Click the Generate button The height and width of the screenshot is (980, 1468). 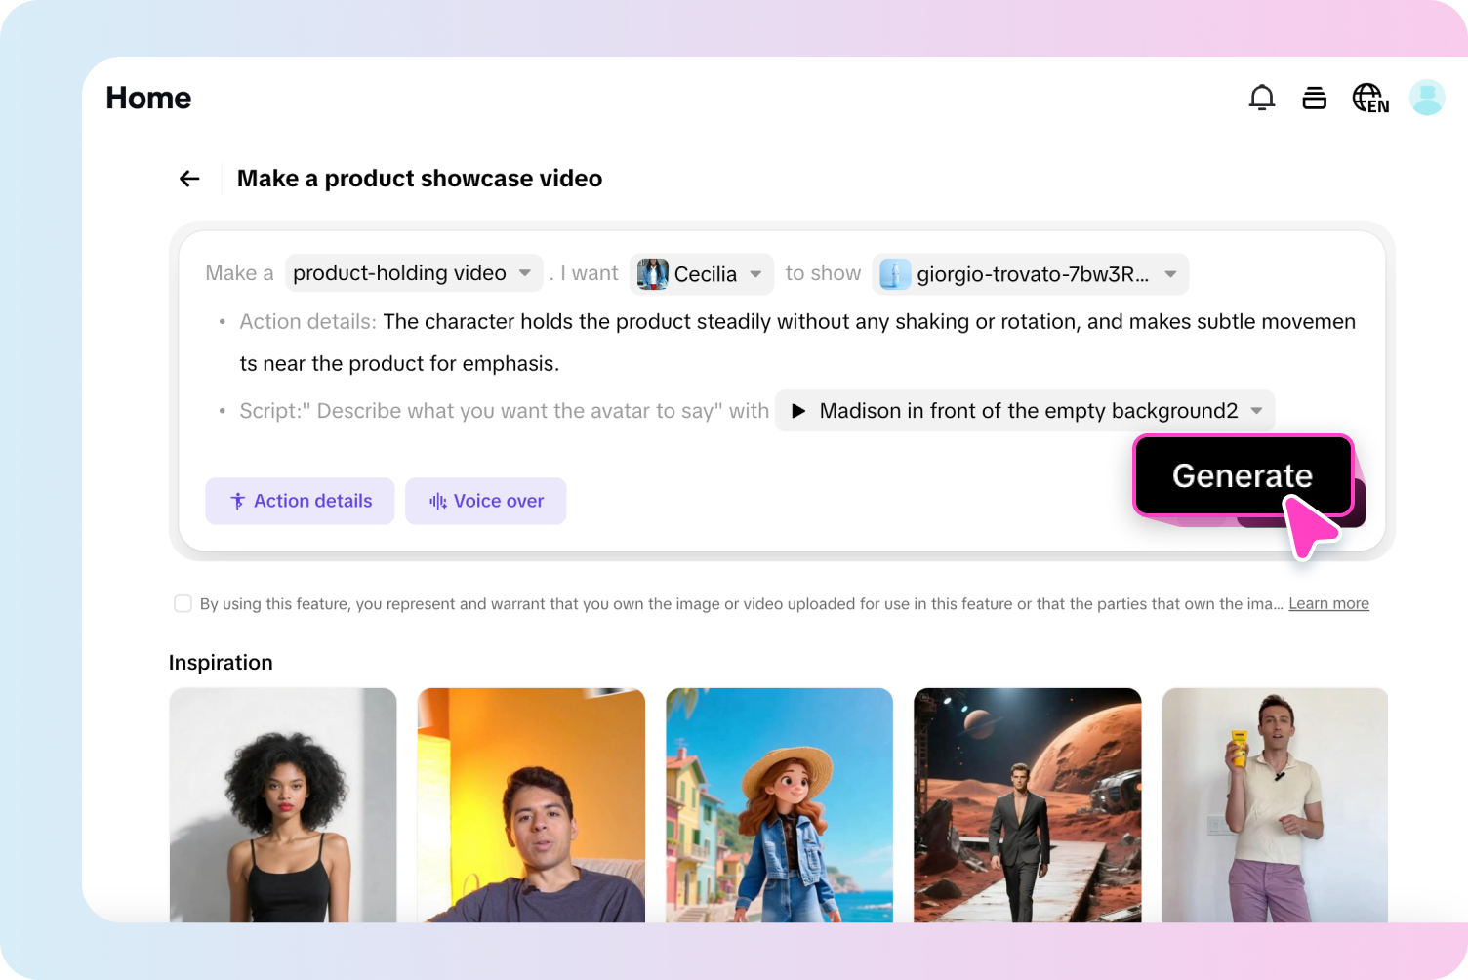point(1242,475)
